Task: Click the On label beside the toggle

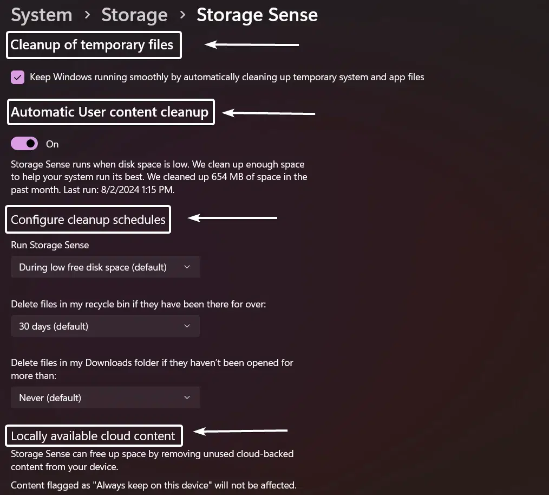Action: [x=52, y=144]
